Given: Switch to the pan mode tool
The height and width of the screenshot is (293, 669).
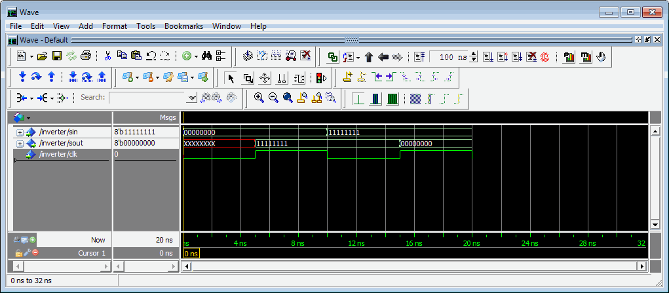Looking at the screenshot, I should [x=265, y=78].
